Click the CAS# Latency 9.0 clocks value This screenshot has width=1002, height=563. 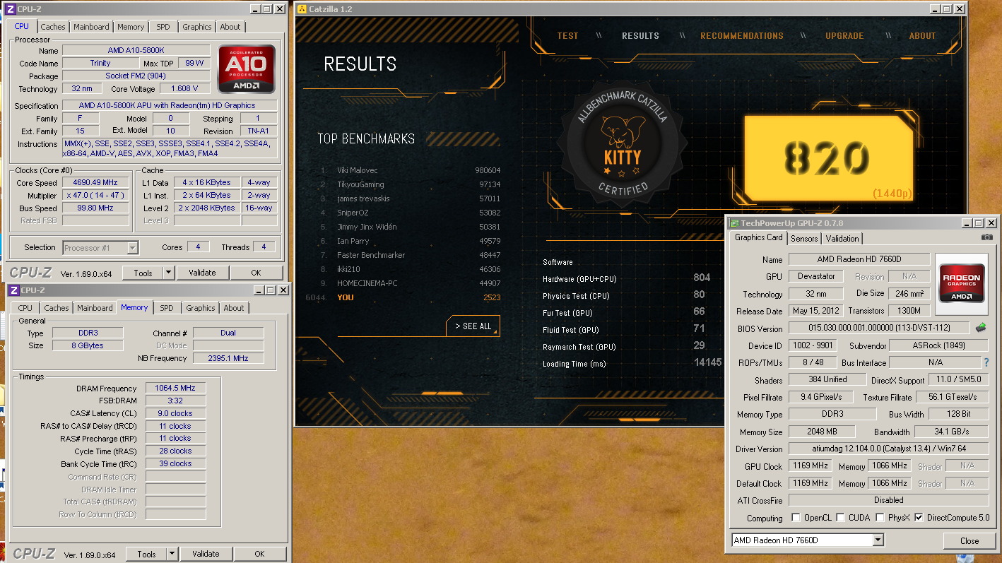175,413
